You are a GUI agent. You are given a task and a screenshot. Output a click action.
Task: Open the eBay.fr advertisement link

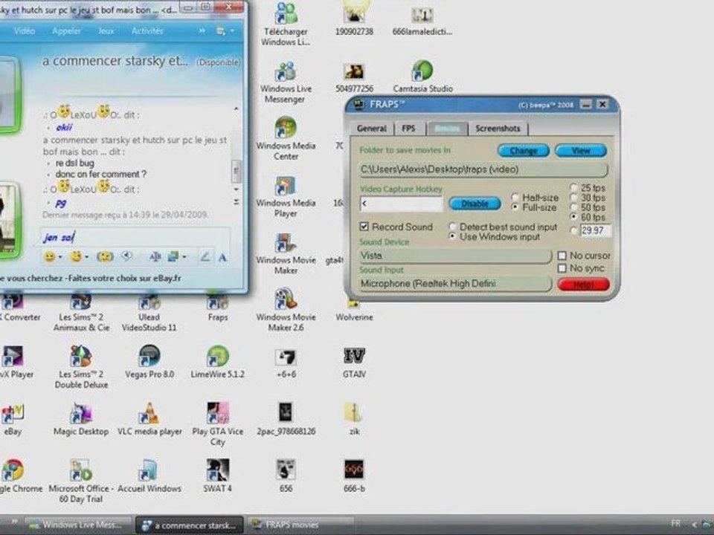point(91,278)
